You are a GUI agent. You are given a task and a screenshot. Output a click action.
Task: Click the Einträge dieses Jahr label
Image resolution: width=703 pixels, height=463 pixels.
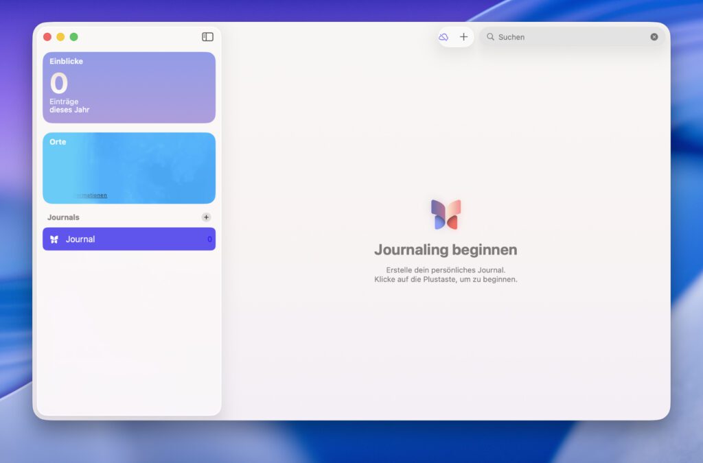click(x=67, y=105)
